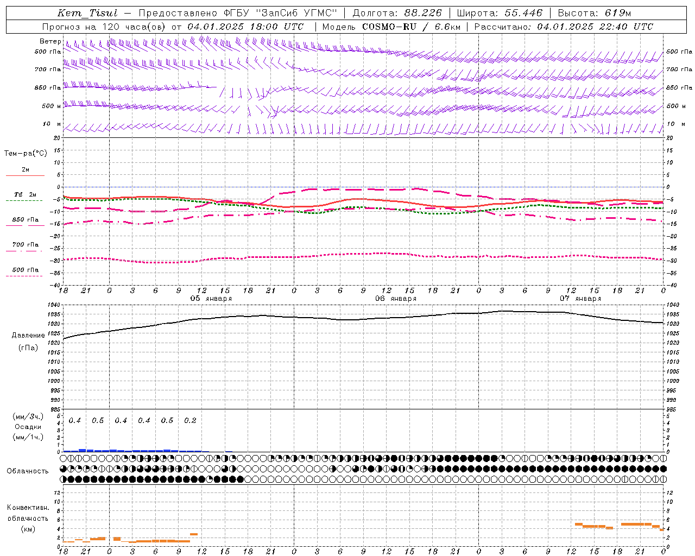695x556 pixels.
Task: Select the 'Td 2м' dew point legend entry
Action: [x=26, y=194]
